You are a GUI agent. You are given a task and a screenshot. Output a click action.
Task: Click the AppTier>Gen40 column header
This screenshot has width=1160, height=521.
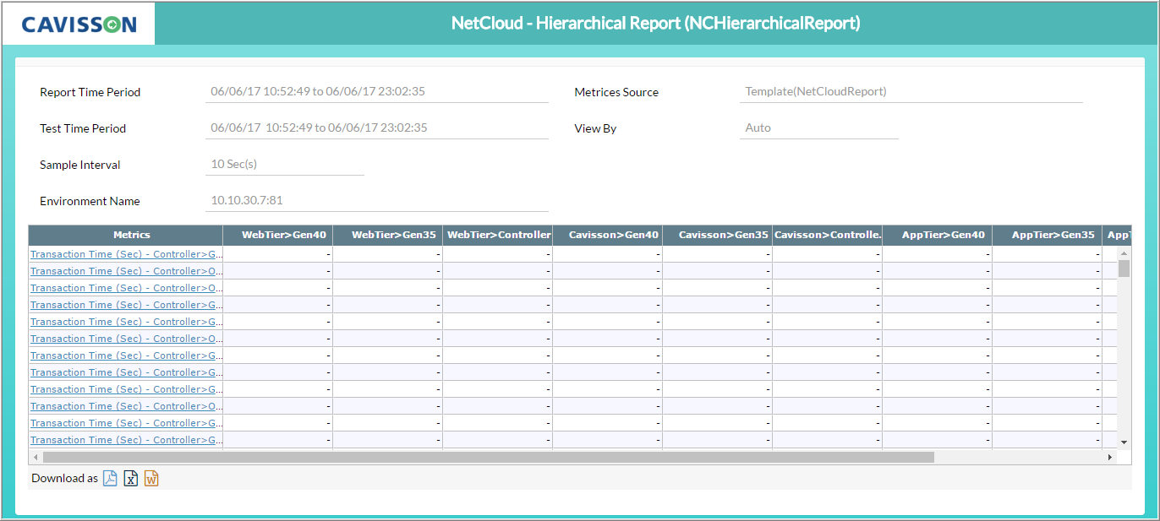click(x=938, y=235)
